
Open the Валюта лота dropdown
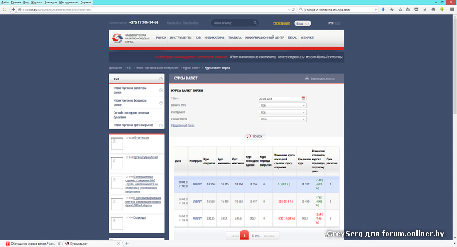point(283,106)
